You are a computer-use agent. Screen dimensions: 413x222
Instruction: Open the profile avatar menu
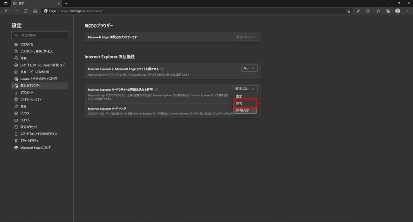coord(398,11)
